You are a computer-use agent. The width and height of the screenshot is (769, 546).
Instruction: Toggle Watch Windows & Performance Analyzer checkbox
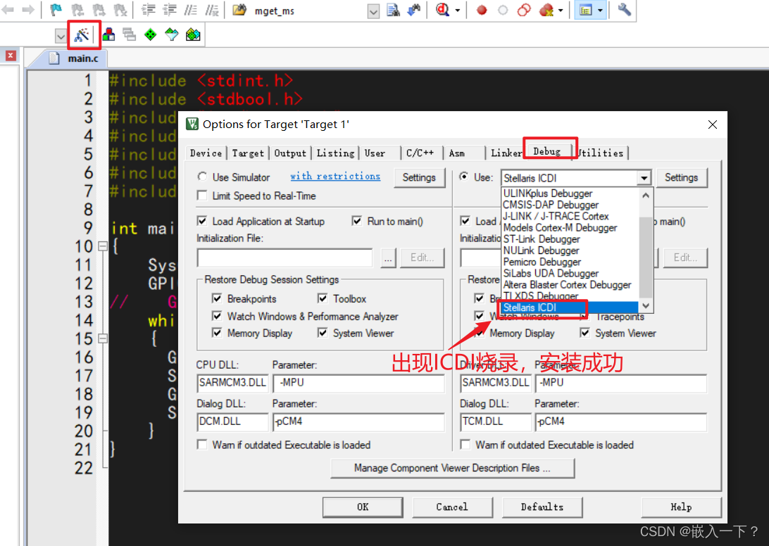pyautogui.click(x=217, y=316)
